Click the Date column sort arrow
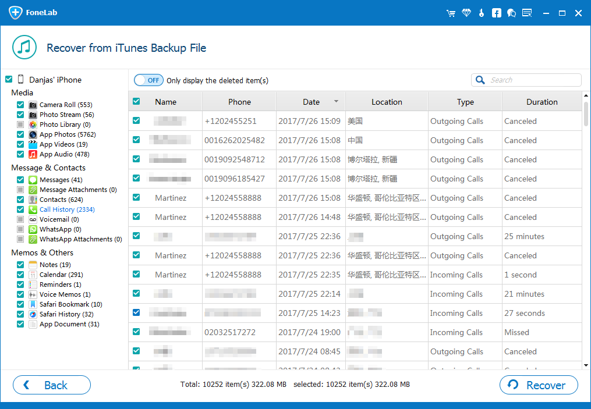 pos(336,102)
